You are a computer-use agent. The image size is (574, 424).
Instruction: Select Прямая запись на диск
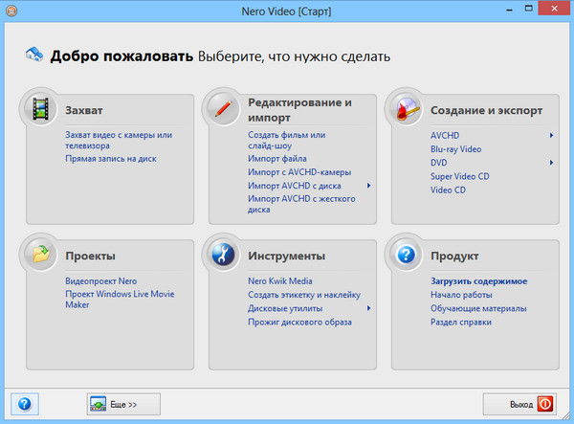click(x=110, y=158)
